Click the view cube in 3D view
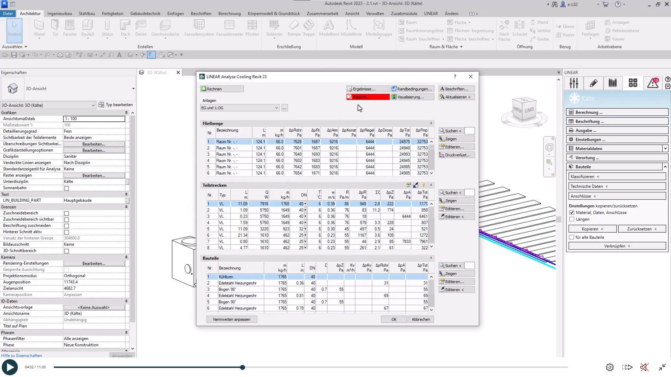The height and width of the screenshot is (377, 671). [x=524, y=110]
